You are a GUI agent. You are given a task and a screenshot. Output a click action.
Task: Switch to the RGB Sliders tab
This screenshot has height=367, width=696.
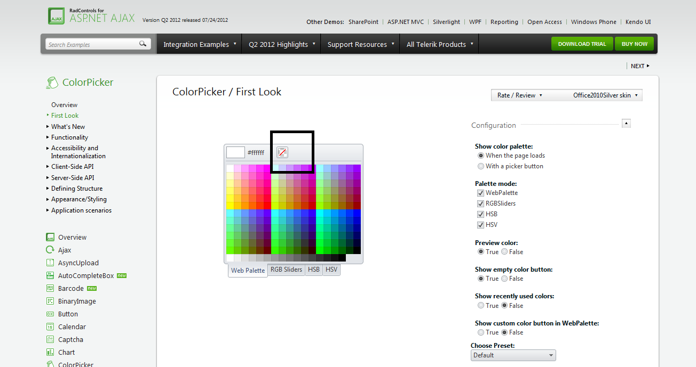(x=287, y=270)
